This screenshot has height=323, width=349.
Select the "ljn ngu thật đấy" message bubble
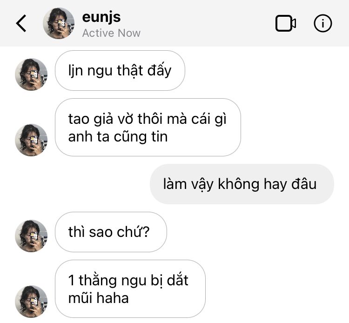[120, 71]
